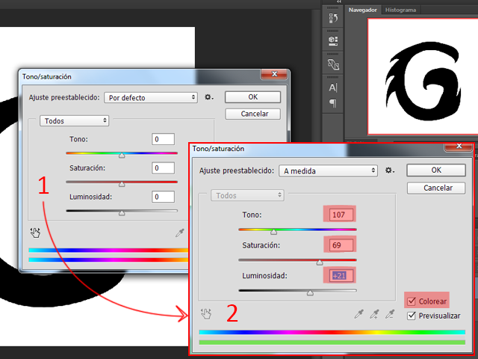Open the Clone Source panel icon in dock

[x=333, y=64]
